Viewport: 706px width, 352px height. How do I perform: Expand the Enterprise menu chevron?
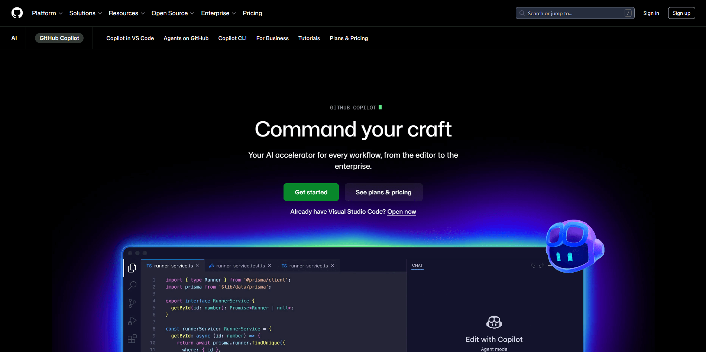pyautogui.click(x=234, y=13)
